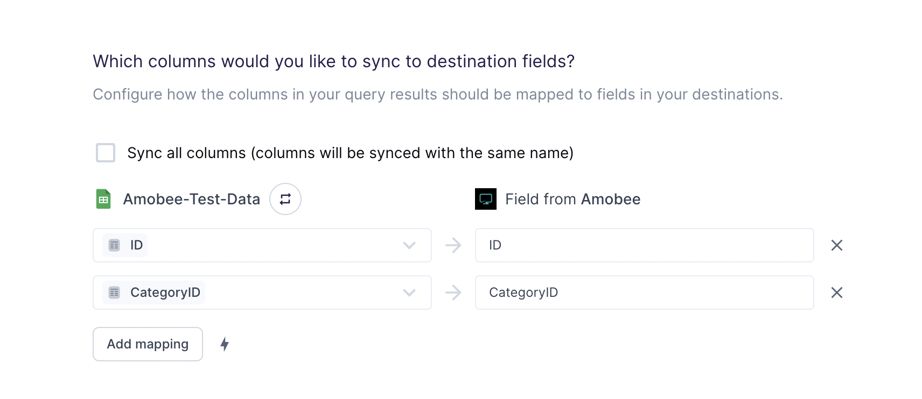The width and height of the screenshot is (922, 399).
Task: Open the CategoryID source column dropdown
Action: pos(262,293)
